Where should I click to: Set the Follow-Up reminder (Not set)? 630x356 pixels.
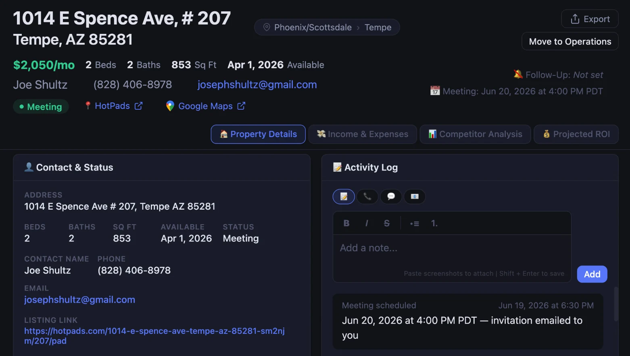coord(558,75)
